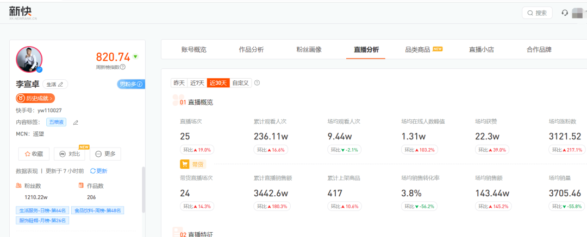Expand the 更多 more options button
587x237 pixels.
[x=105, y=153]
